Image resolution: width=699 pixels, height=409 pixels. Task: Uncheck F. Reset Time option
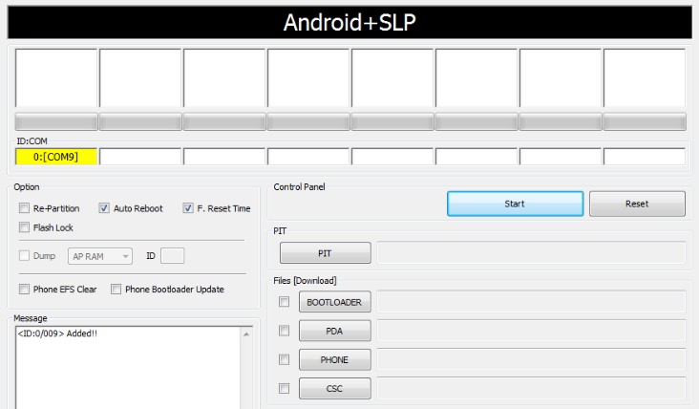click(188, 208)
